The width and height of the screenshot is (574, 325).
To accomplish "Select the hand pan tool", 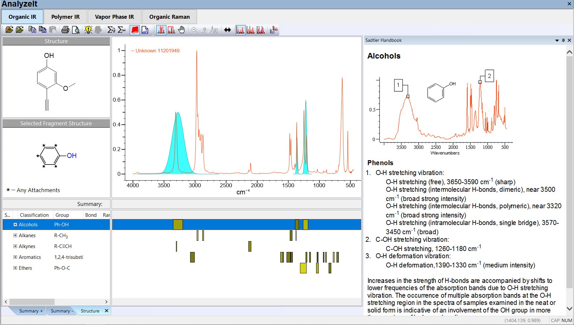I will pos(181,30).
